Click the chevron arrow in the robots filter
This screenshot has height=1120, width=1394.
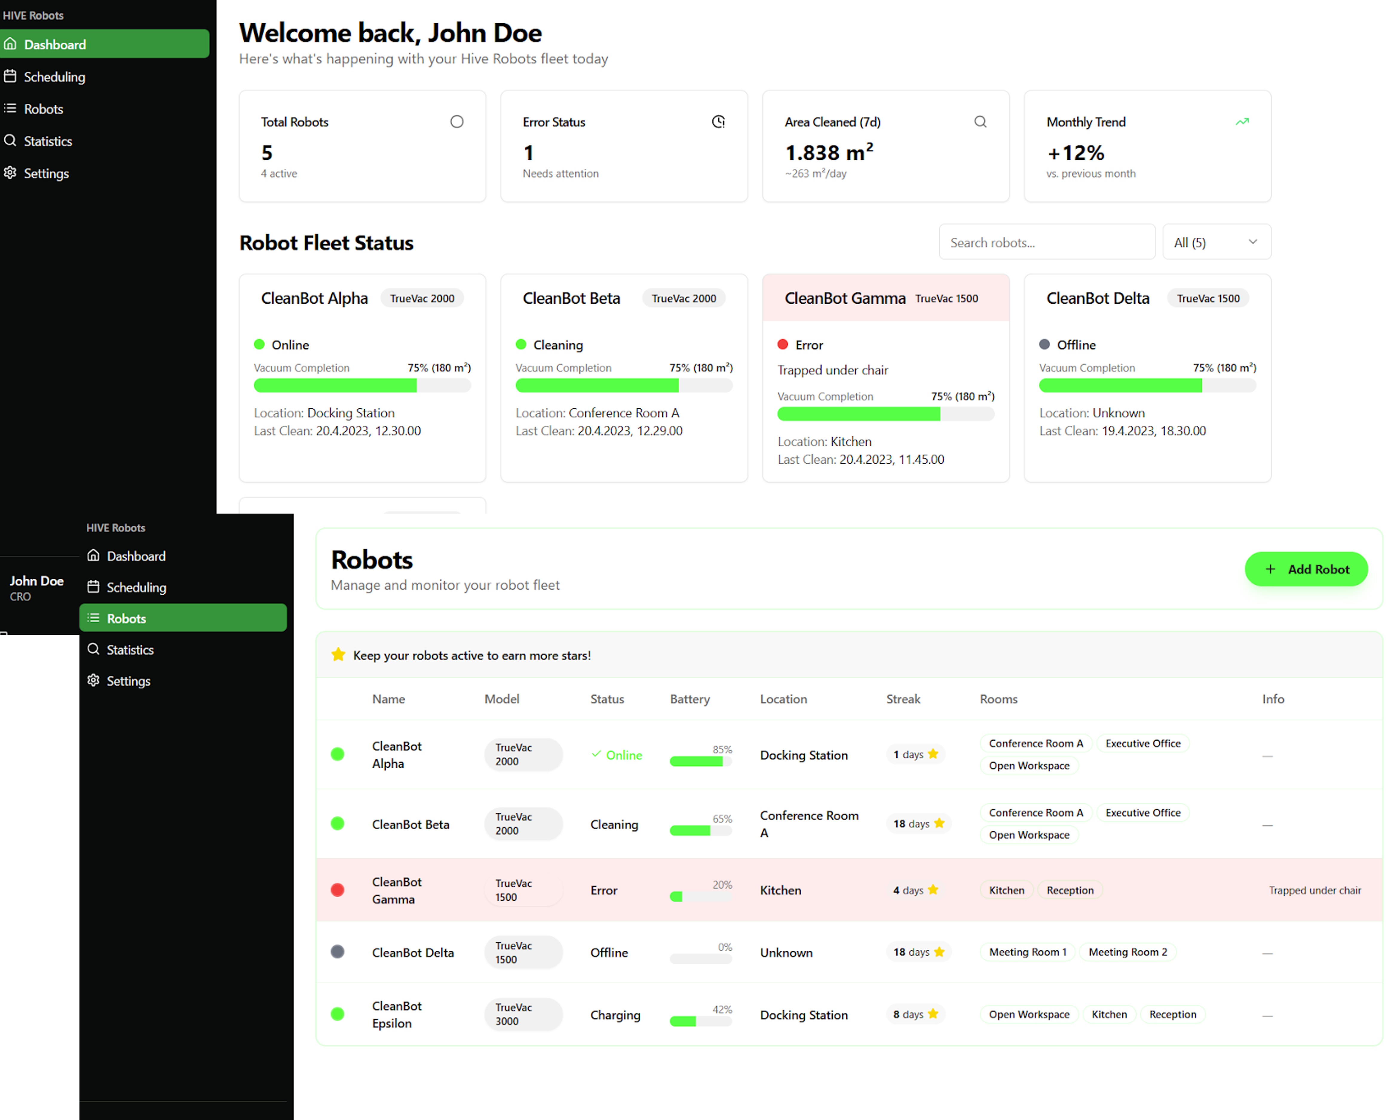pos(1252,242)
